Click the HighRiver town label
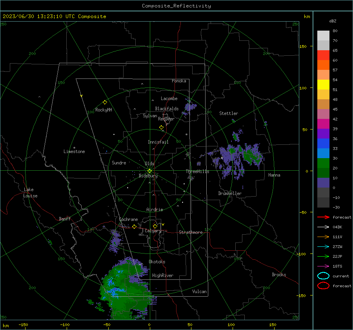The width and height of the screenshot is (353, 330). pyautogui.click(x=163, y=275)
